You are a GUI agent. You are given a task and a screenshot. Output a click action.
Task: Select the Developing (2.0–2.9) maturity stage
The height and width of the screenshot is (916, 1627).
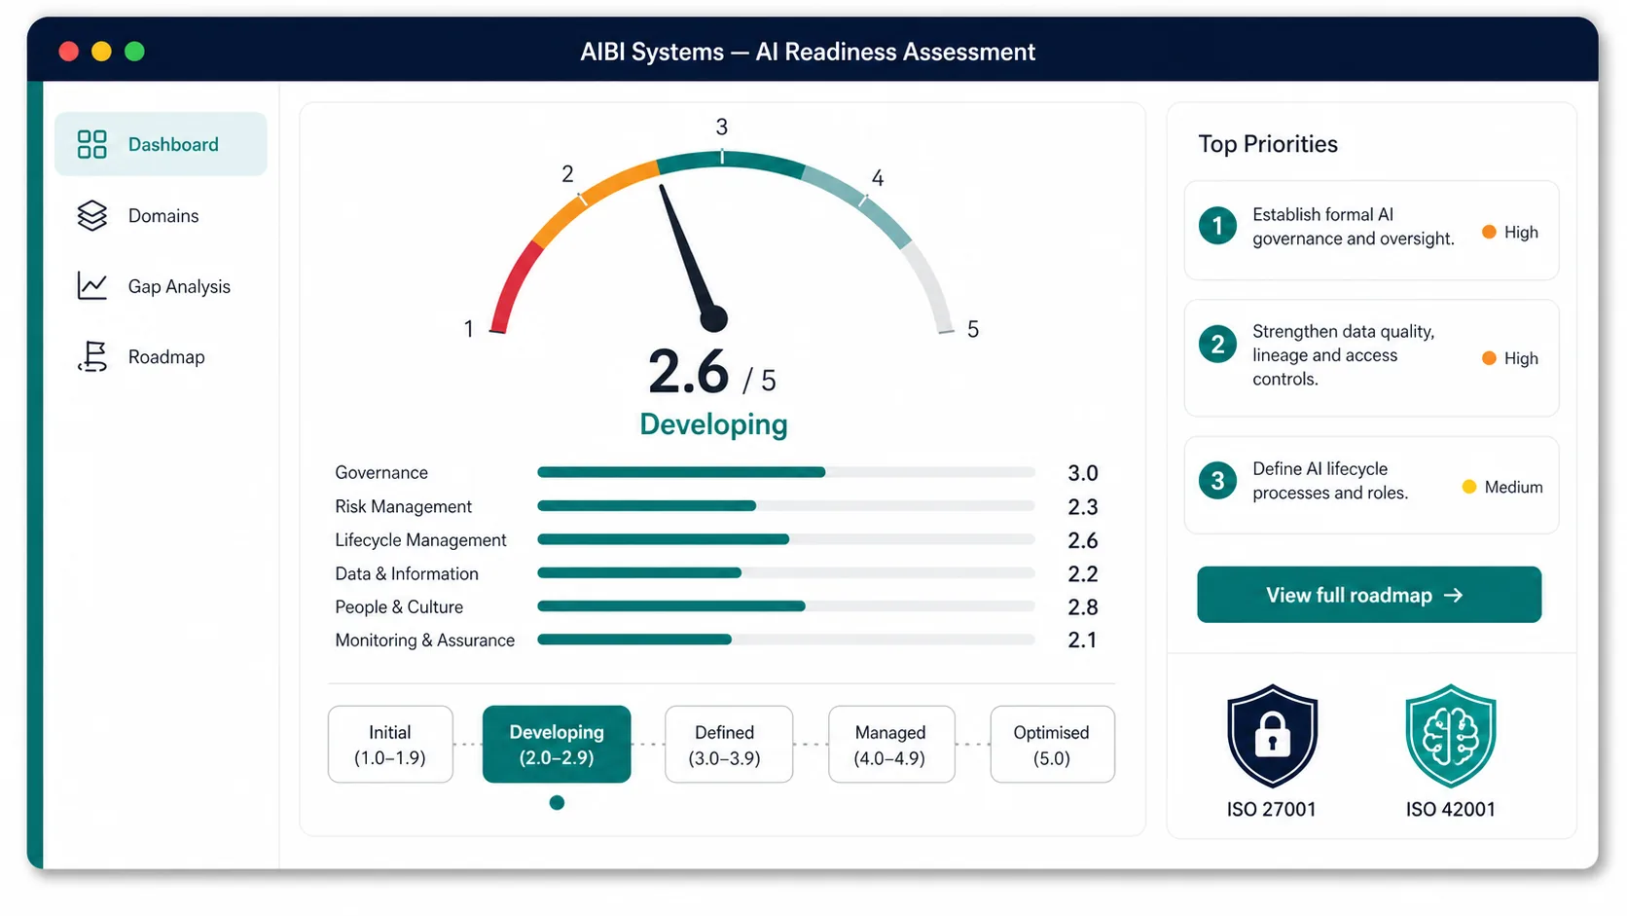click(557, 745)
